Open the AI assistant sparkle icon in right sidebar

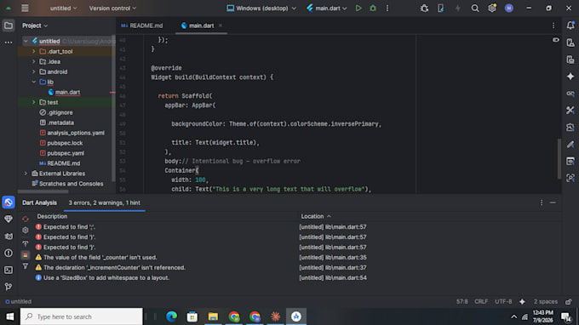(570, 77)
